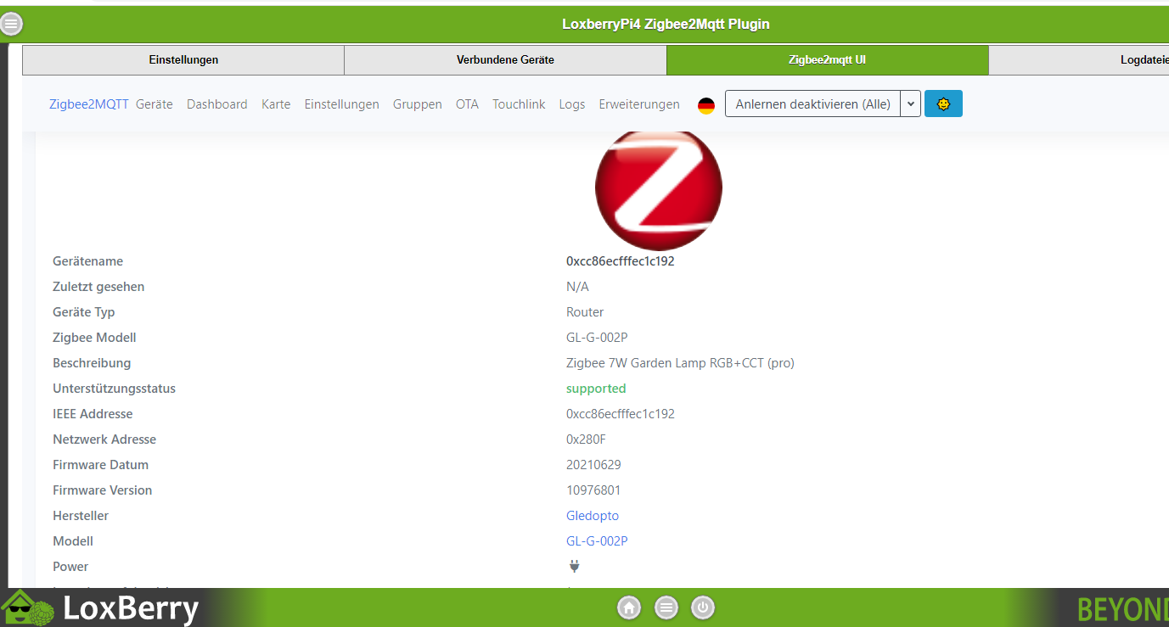The height and width of the screenshot is (627, 1169).
Task: Click the supported status text
Action: click(596, 389)
